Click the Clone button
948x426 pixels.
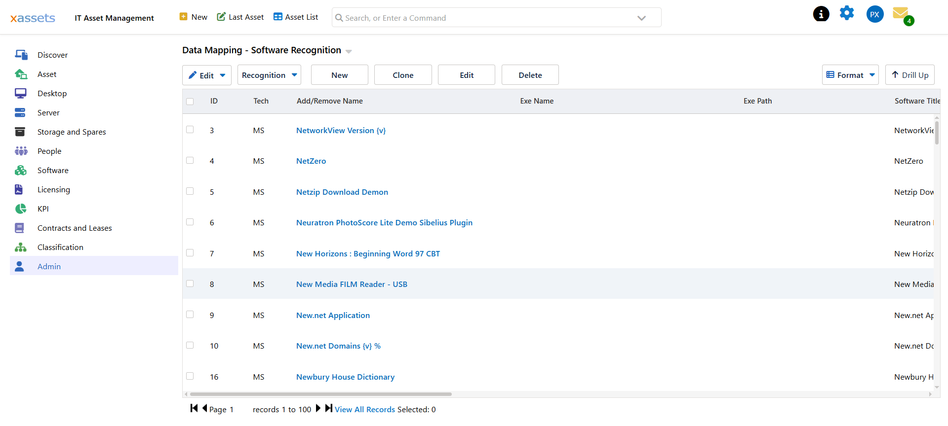403,75
